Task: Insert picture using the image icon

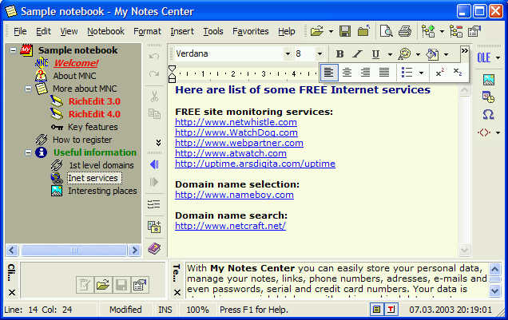Action: 489,80
